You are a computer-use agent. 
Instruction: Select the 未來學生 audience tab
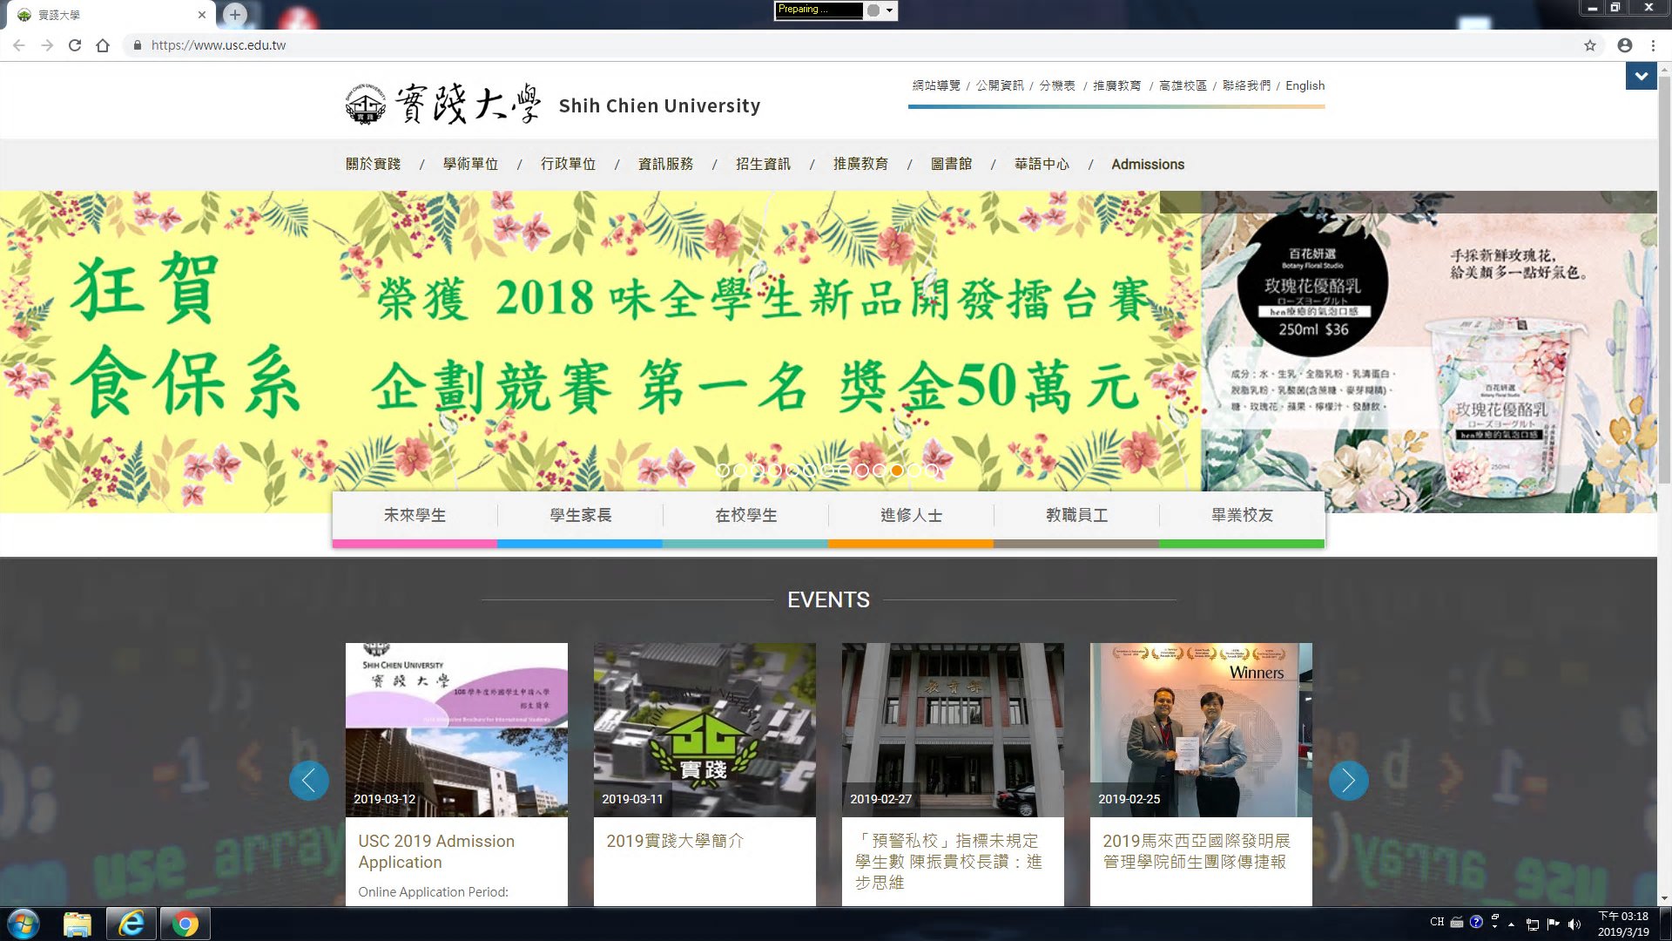415,516
